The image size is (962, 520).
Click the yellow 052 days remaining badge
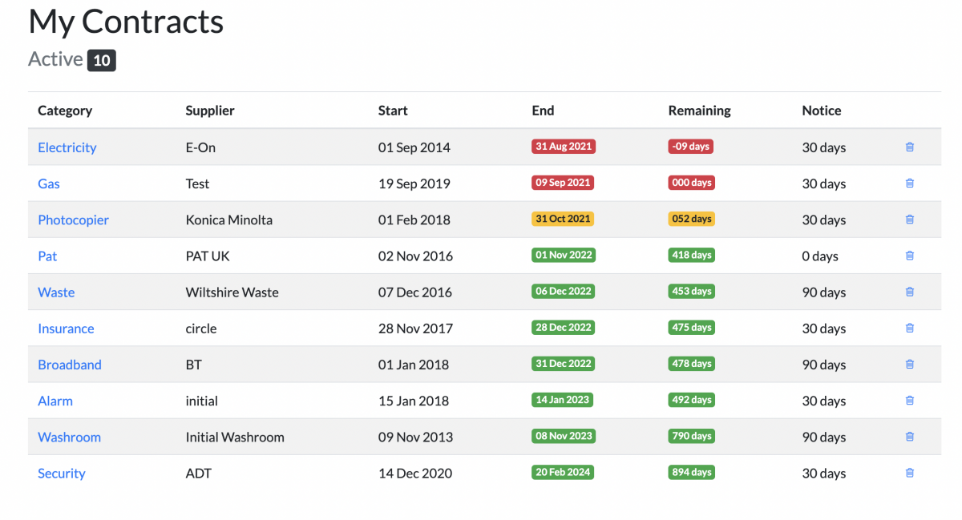691,219
